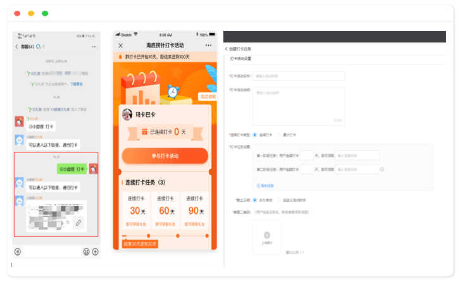Tap the voice input icon in chat
Image resolution: width=460 pixels, height=284 pixels.
click(x=18, y=251)
